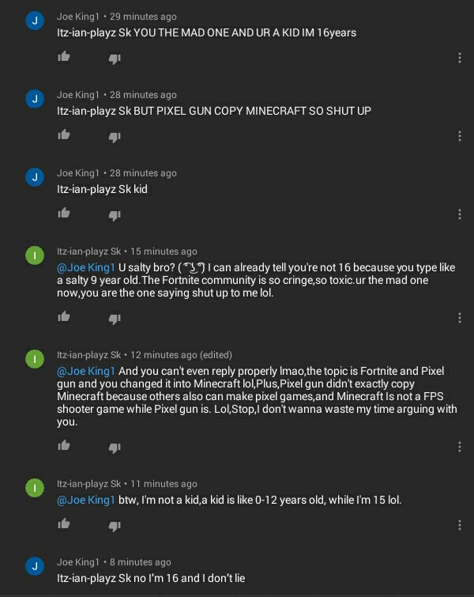Like the 'btw, I'm not a kid' comment
Screen dimensions: 474x597
64,524
